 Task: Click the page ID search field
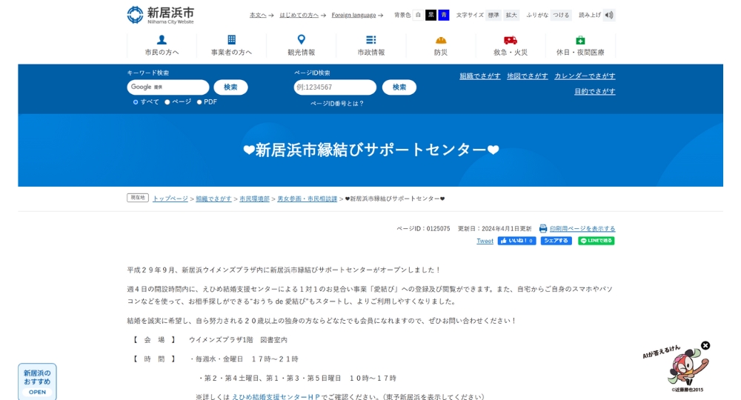(335, 87)
